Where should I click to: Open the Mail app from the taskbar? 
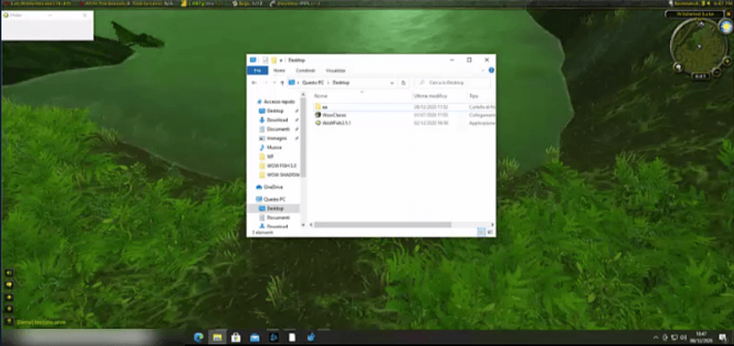(255, 337)
